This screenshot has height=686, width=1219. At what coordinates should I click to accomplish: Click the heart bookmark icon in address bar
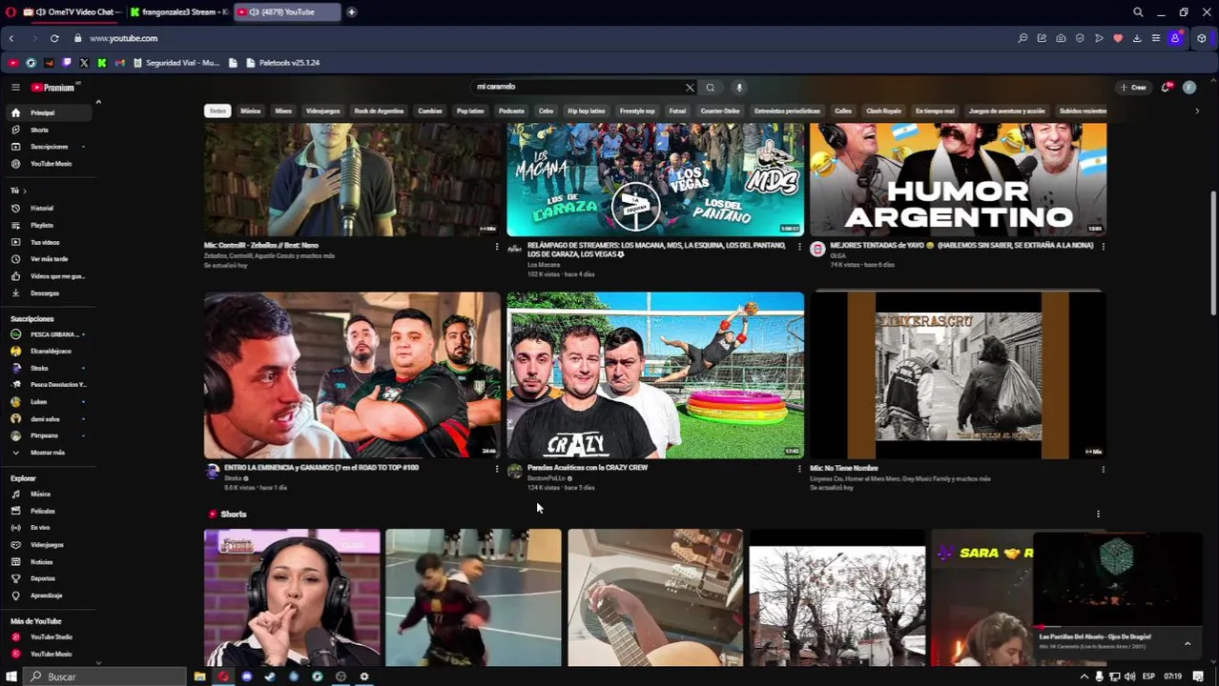[x=1118, y=38]
